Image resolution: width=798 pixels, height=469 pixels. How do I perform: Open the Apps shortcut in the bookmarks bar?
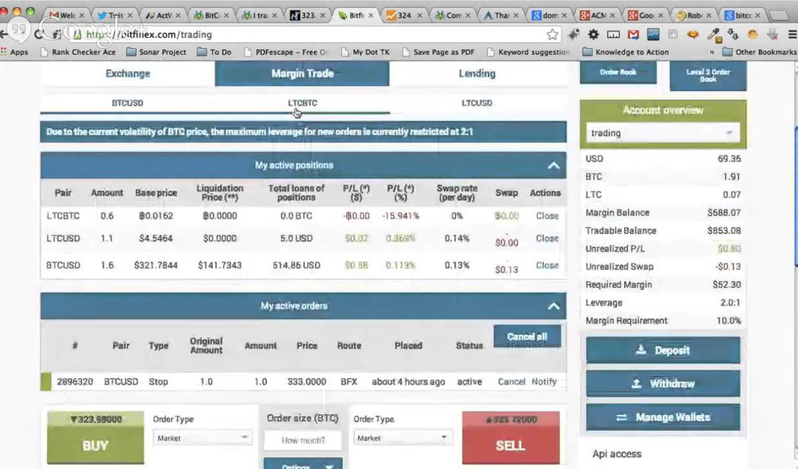pyautogui.click(x=14, y=51)
